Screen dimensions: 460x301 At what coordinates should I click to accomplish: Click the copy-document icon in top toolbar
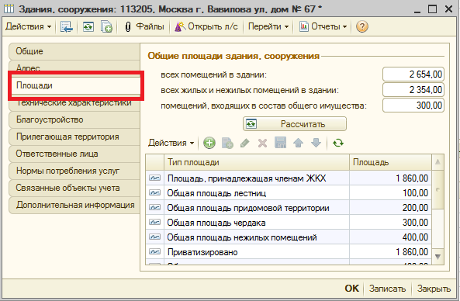[106, 26]
